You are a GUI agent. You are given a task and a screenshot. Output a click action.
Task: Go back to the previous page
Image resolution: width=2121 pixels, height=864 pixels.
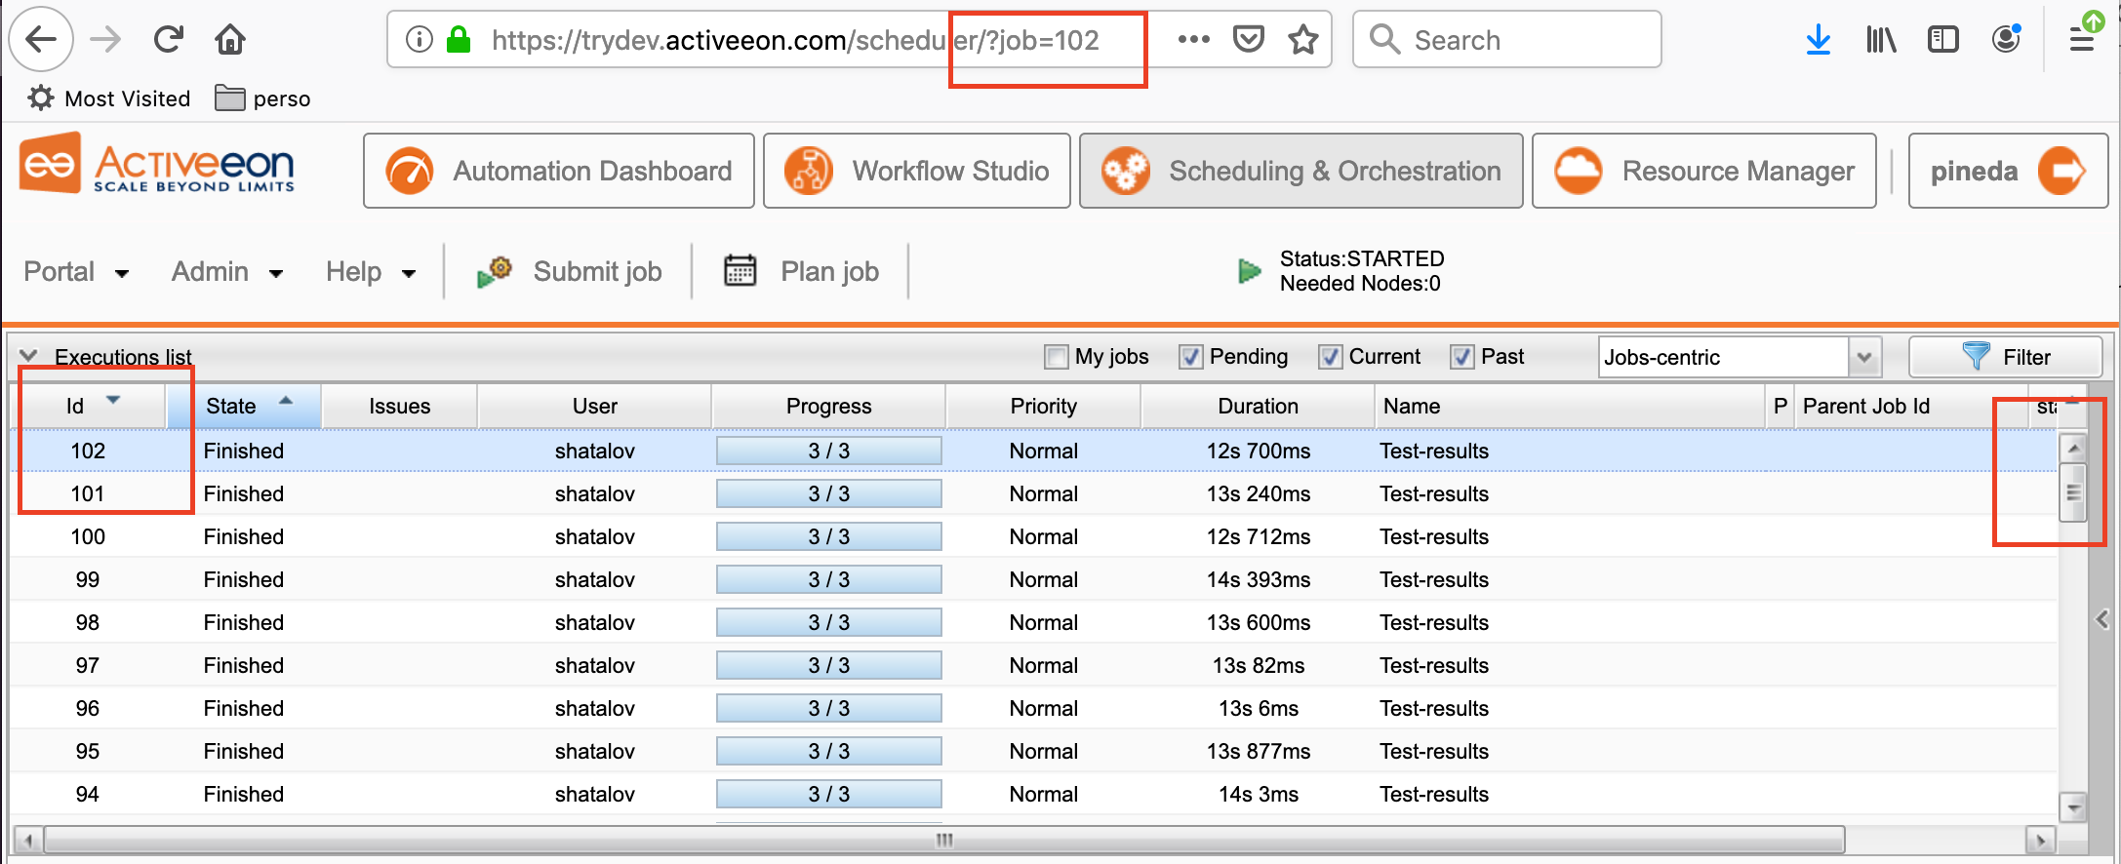41,39
